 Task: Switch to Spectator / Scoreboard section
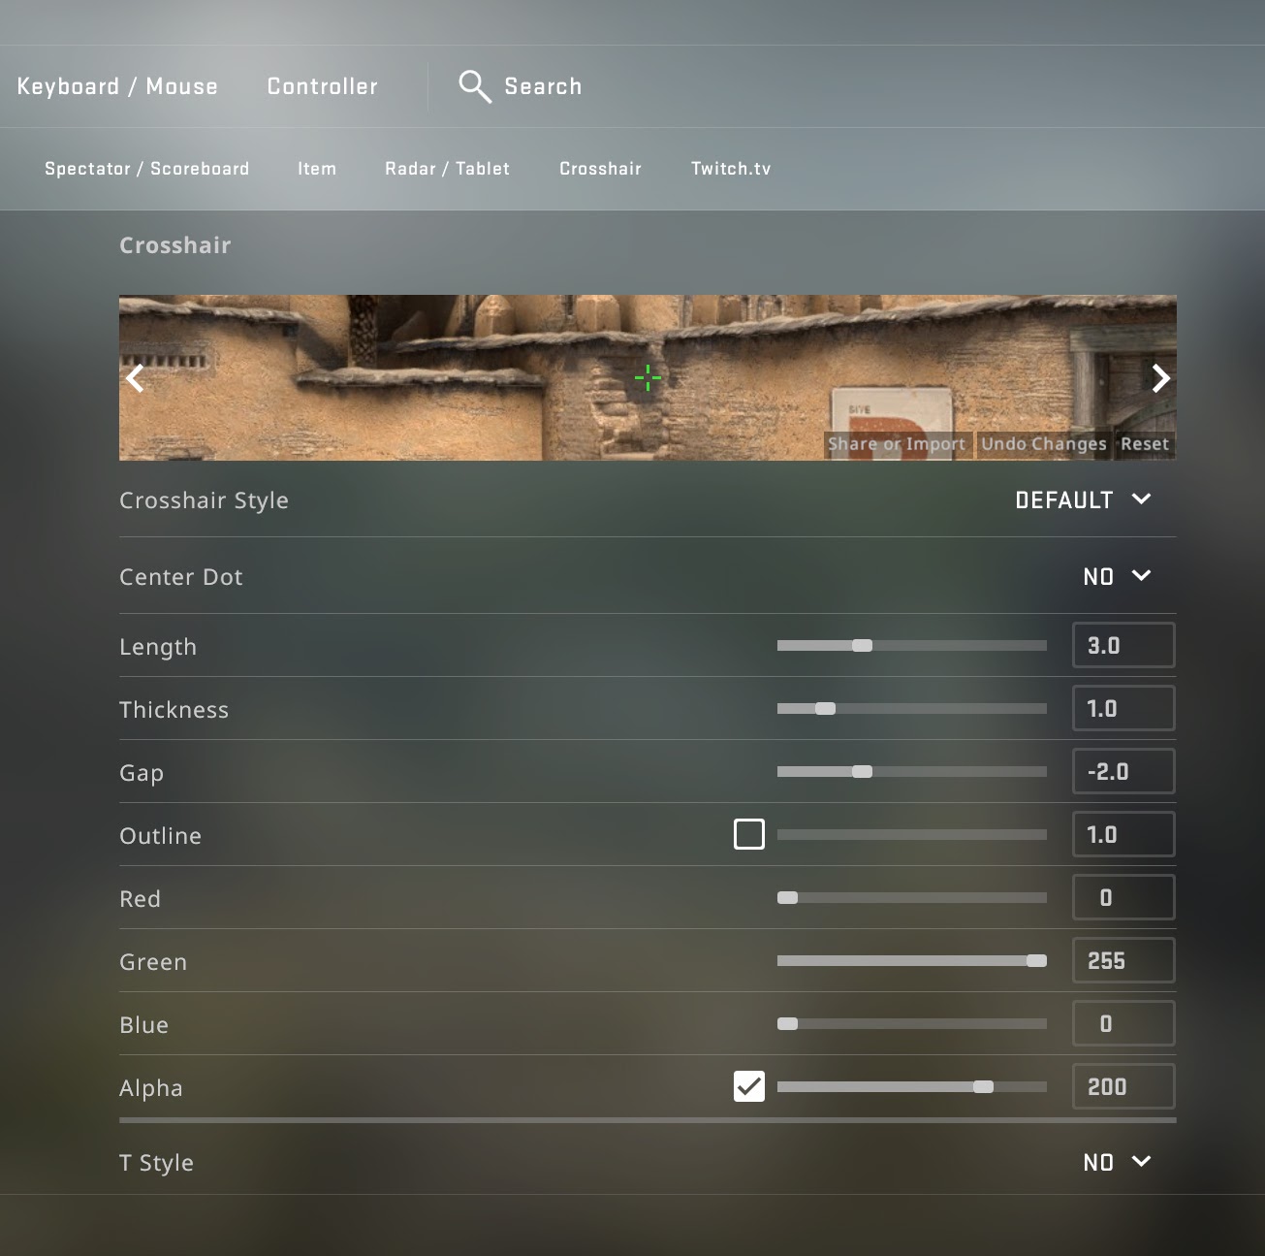coord(147,169)
